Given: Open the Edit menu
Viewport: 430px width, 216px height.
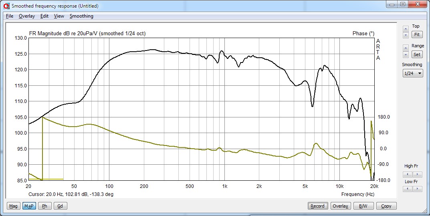Looking at the screenshot, I should (44, 16).
